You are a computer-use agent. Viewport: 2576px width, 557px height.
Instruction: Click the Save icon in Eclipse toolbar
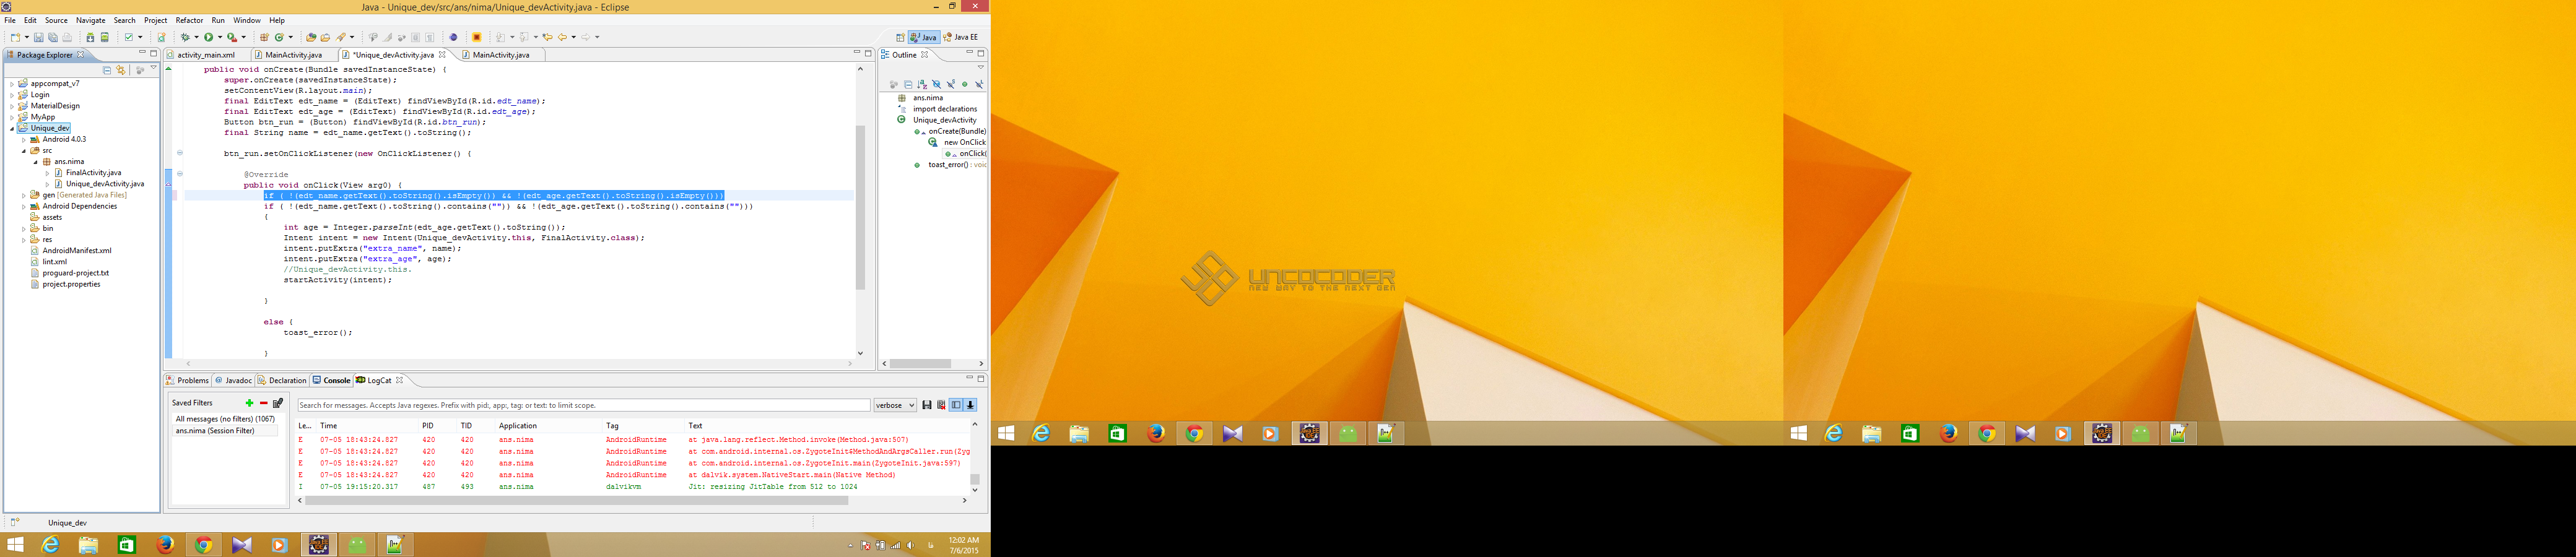click(38, 38)
